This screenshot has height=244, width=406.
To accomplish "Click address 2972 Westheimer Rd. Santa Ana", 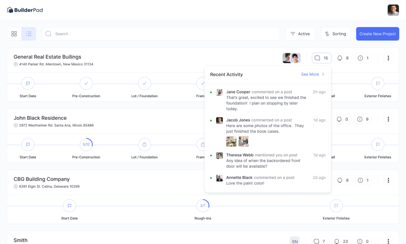I will (x=56, y=125).
